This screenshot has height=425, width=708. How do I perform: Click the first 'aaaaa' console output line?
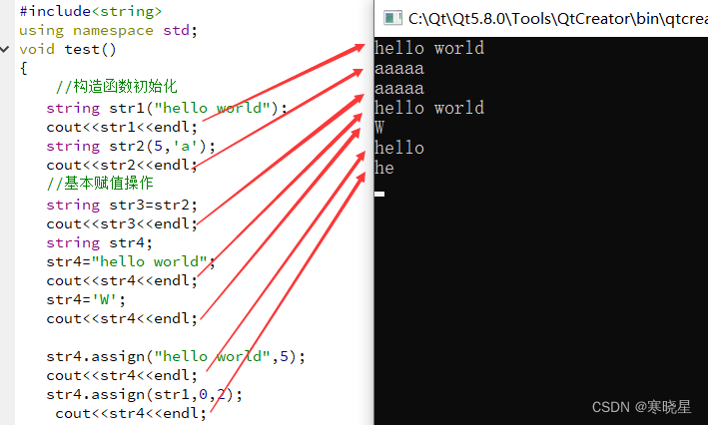point(399,69)
